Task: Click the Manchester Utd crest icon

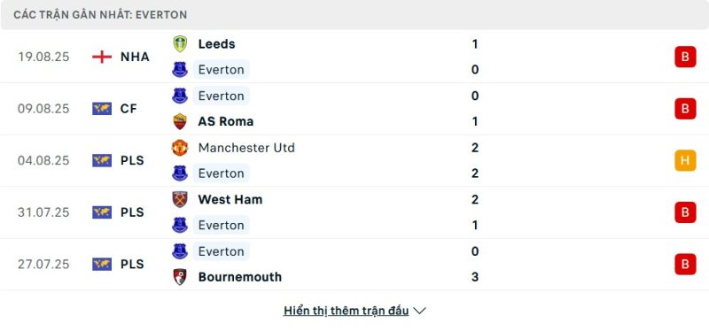Action: [180, 148]
